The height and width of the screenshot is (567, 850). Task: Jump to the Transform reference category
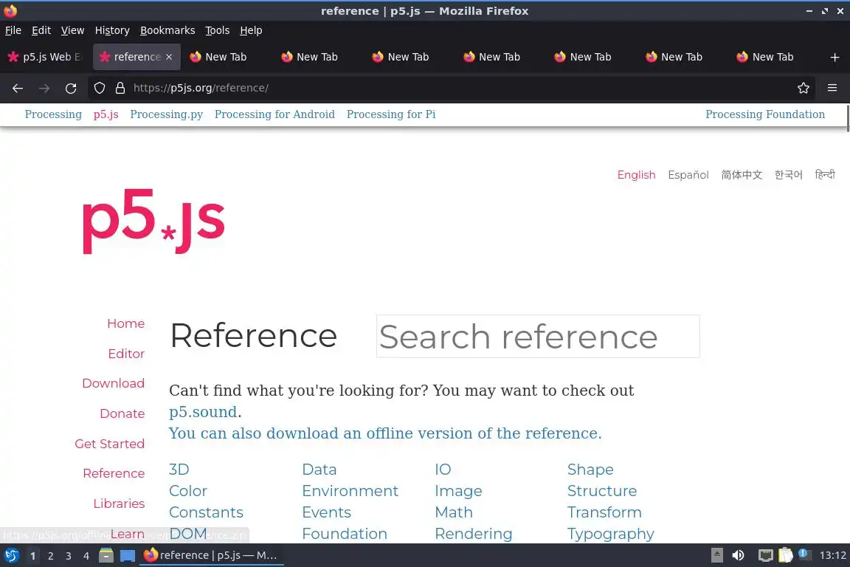click(x=604, y=512)
